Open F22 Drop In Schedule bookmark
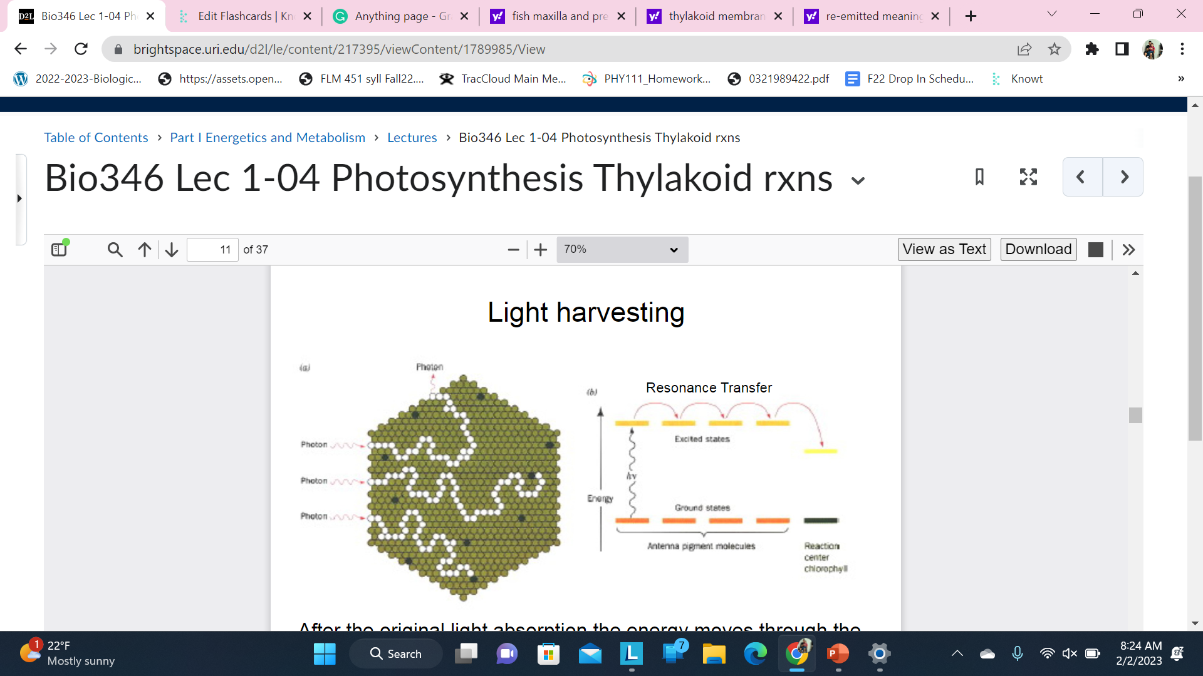Screen dimensions: 1203x676 (910, 79)
